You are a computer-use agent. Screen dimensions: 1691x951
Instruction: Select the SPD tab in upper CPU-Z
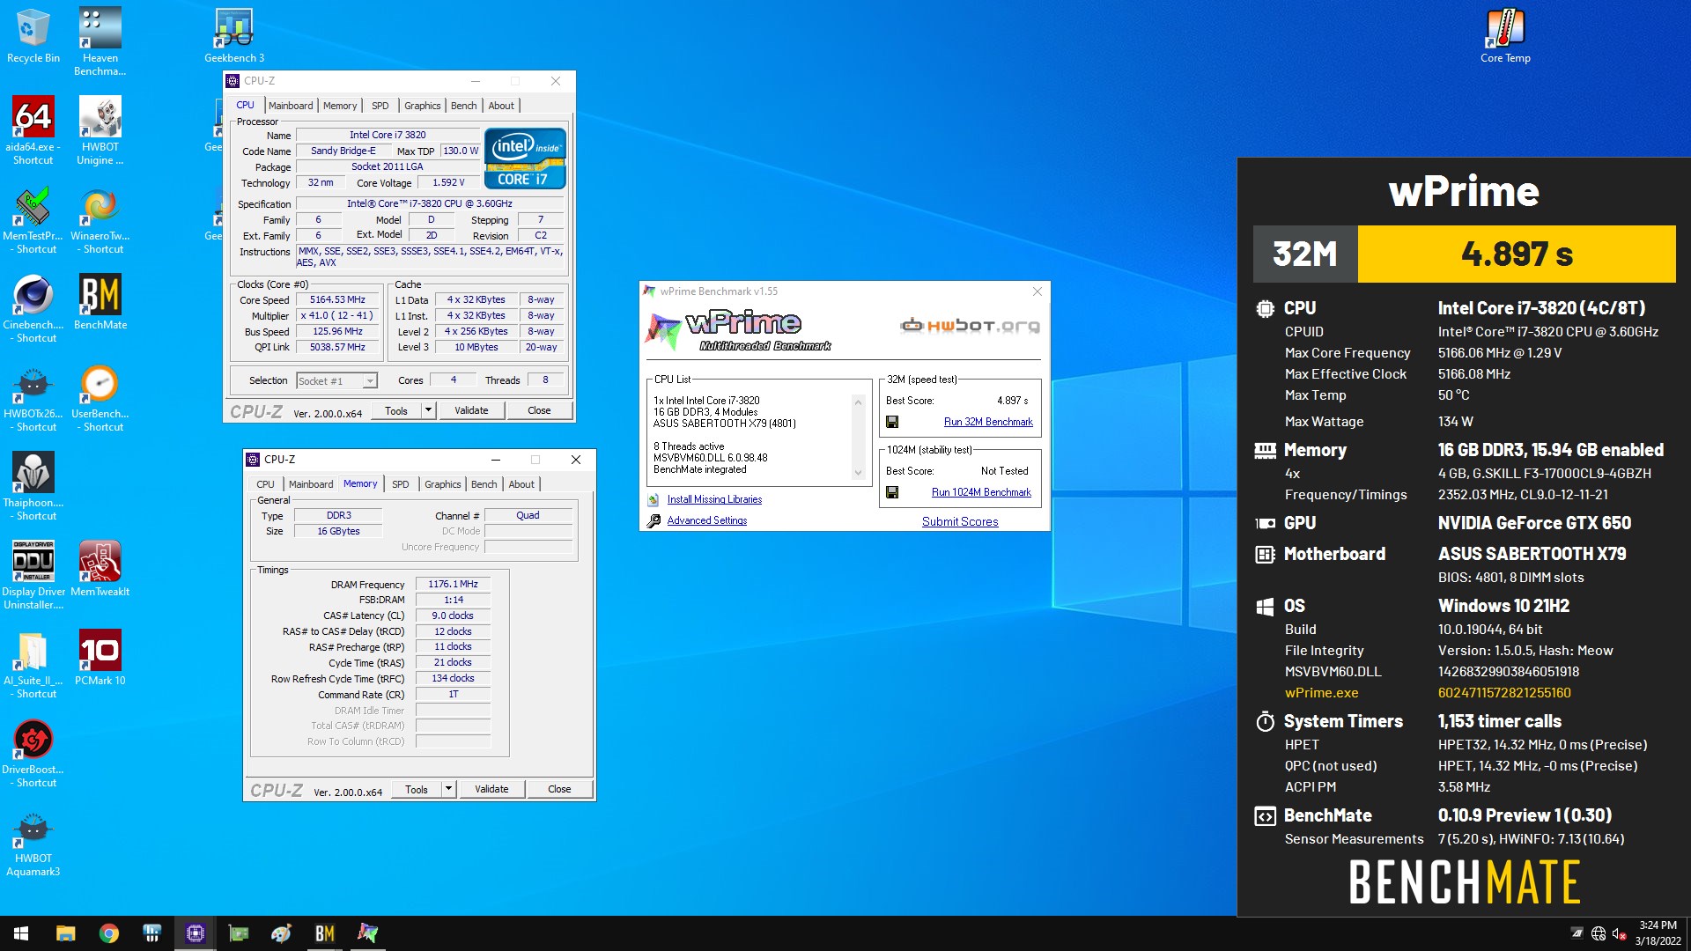(x=380, y=106)
